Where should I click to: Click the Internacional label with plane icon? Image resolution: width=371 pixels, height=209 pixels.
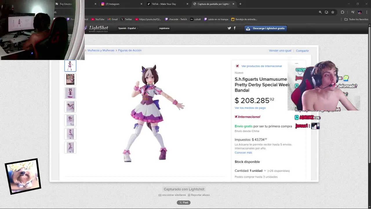[248, 117]
